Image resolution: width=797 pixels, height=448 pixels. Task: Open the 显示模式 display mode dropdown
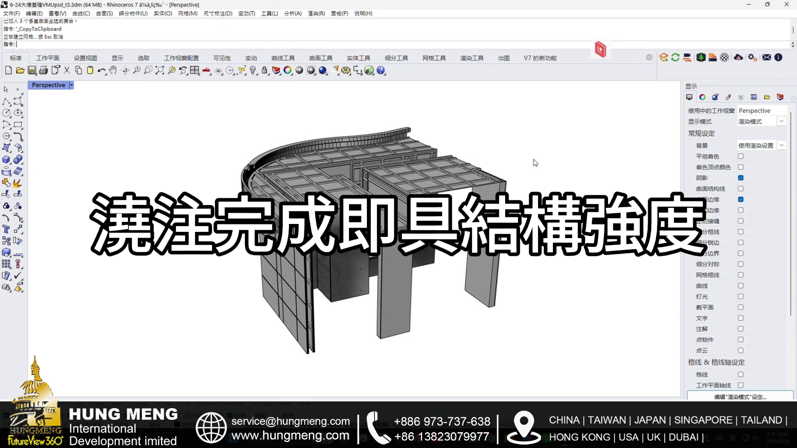[x=781, y=122]
